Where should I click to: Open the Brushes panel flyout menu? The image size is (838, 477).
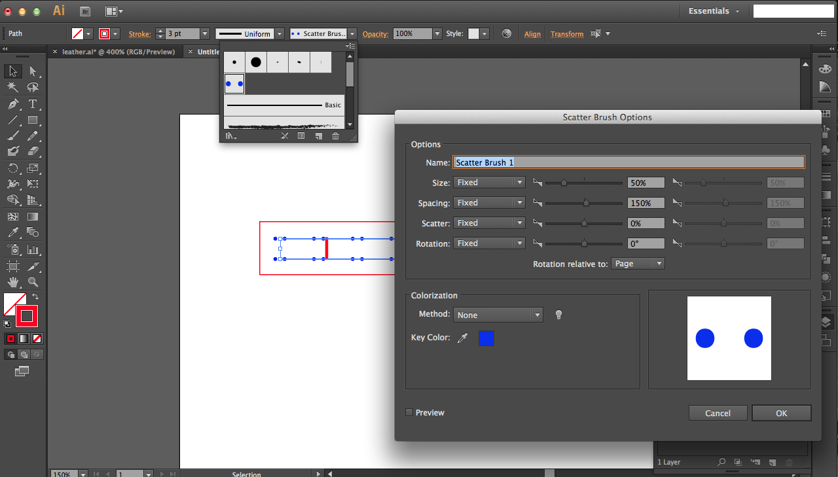click(352, 46)
